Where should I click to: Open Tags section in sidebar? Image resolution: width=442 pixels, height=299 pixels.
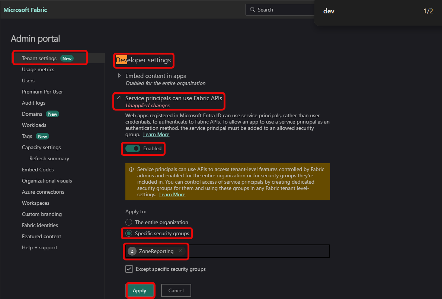(27, 136)
